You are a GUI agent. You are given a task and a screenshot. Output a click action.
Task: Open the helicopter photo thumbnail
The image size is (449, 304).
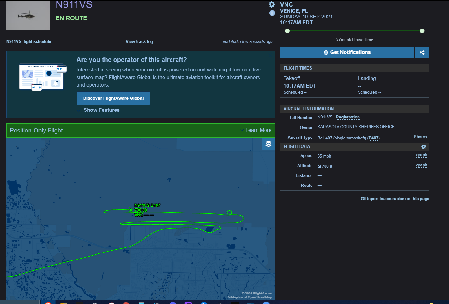click(x=28, y=15)
